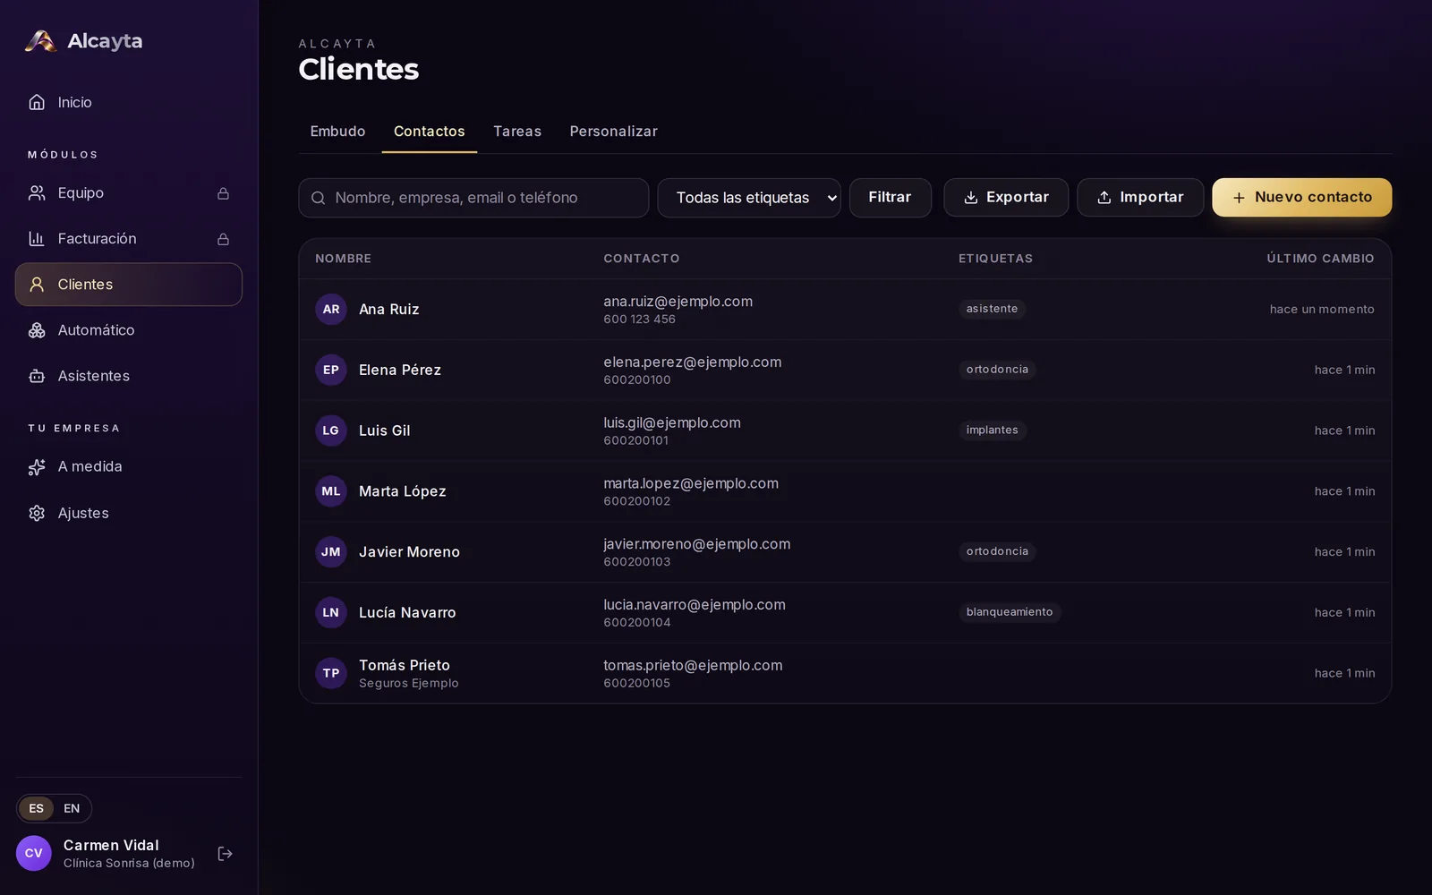1432x895 pixels.
Task: Click the Importar button
Action: [1140, 197]
